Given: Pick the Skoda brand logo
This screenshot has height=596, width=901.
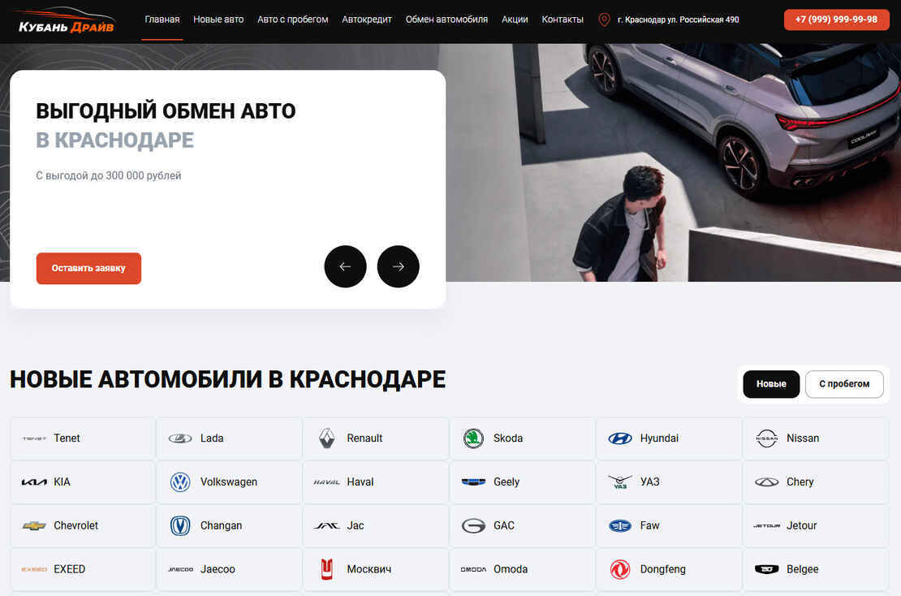Looking at the screenshot, I should pyautogui.click(x=473, y=438).
